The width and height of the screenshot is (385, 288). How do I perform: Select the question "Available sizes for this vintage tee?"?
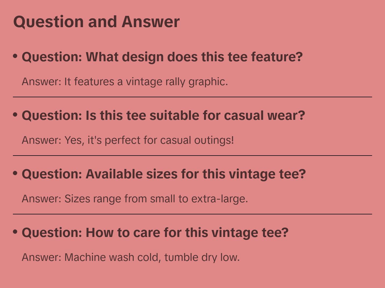coord(164,174)
